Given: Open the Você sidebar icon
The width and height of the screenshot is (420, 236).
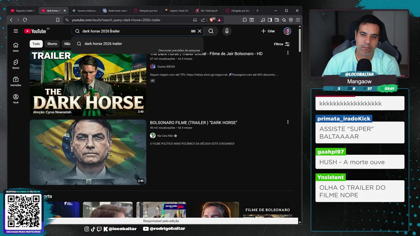Looking at the screenshot, I should click(16, 99).
